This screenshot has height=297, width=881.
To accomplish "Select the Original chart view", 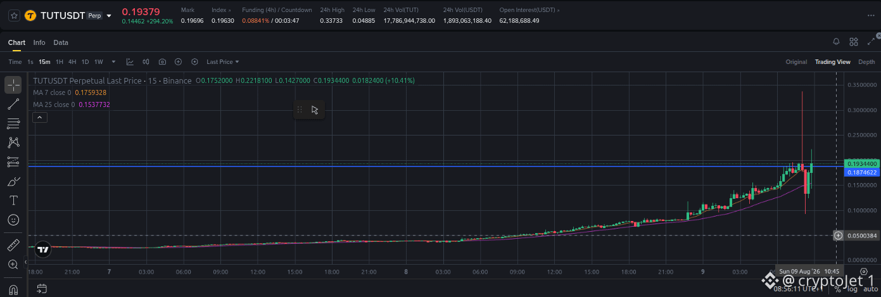I will tap(796, 62).
